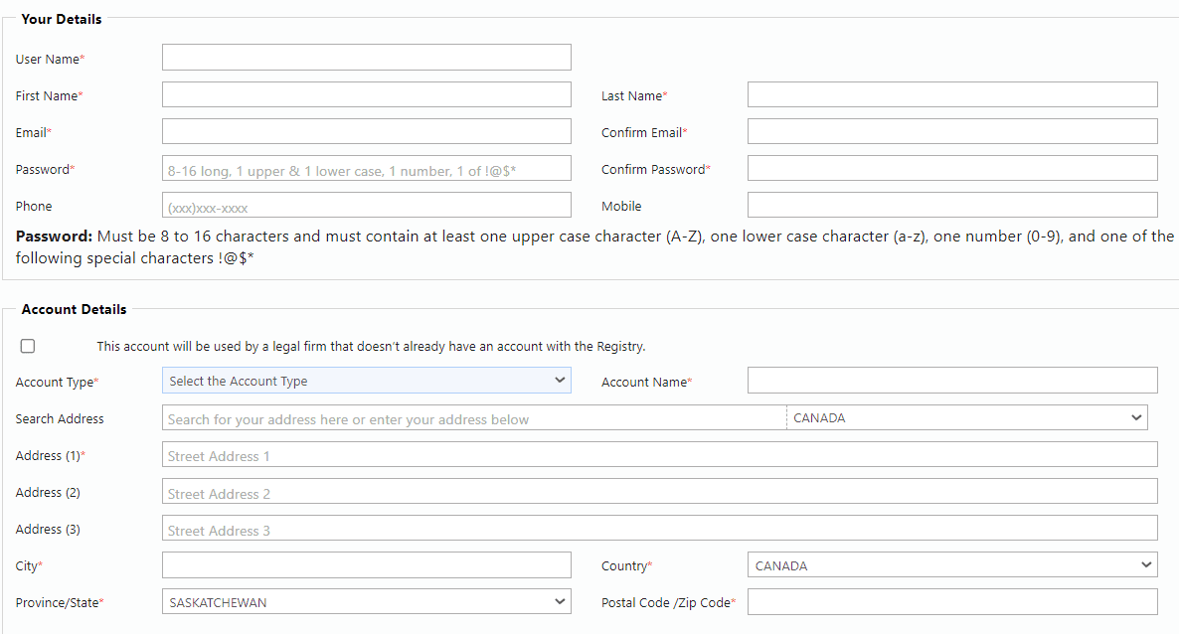Click the Street Address 2 field
This screenshot has width=1179, height=634.
[659, 491]
